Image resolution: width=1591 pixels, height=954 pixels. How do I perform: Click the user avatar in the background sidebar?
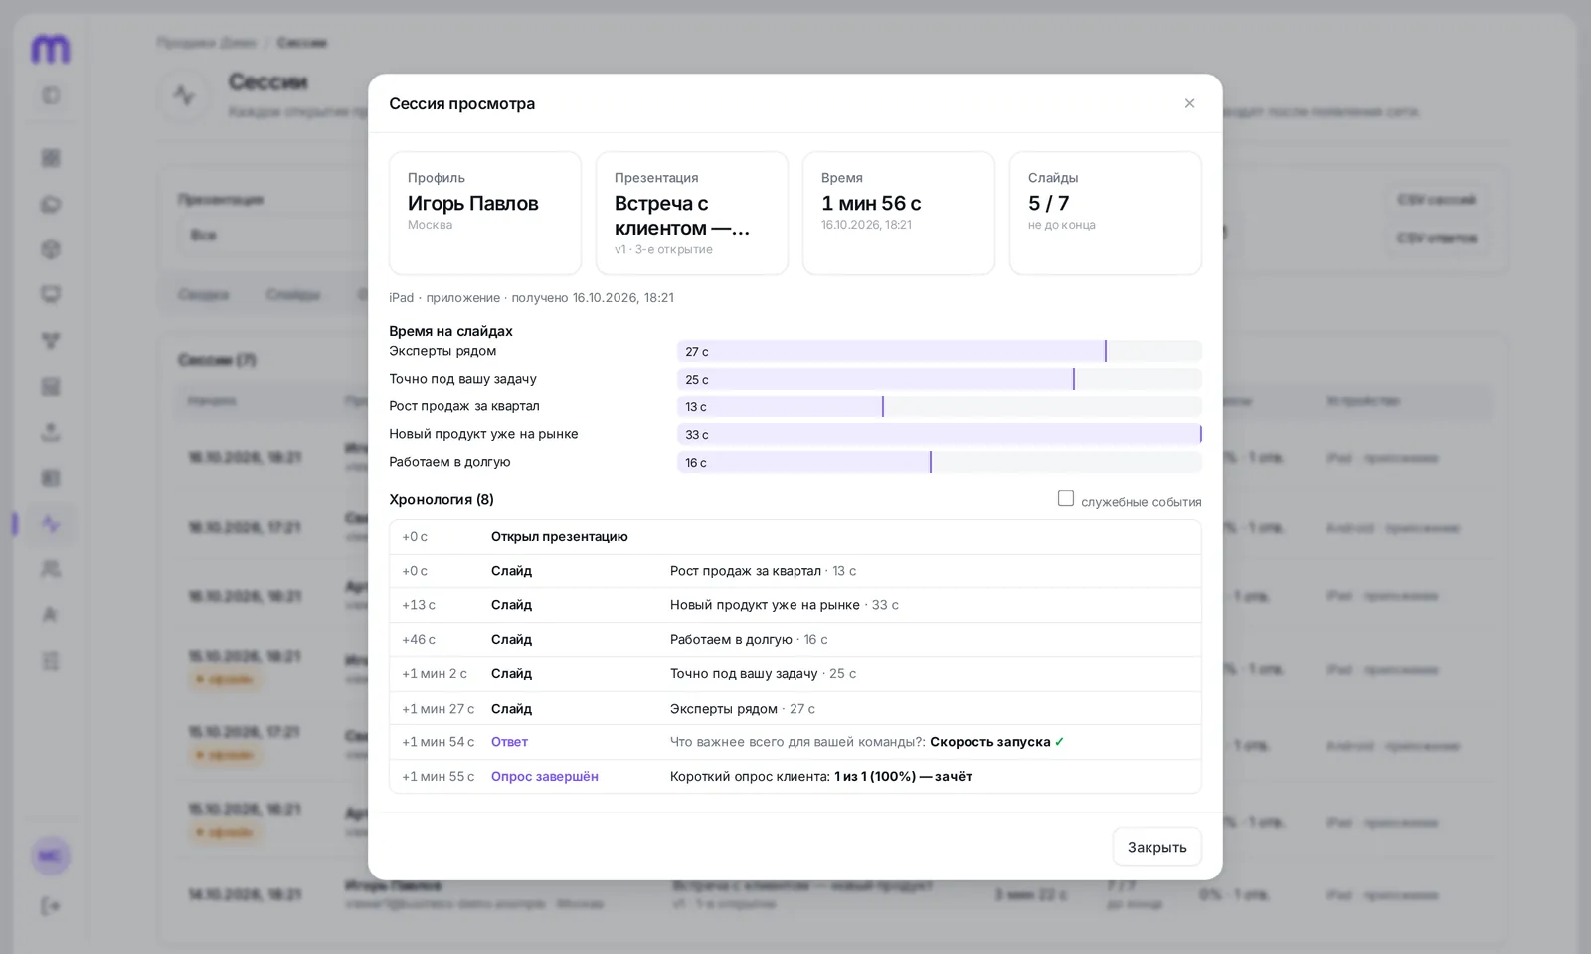click(51, 856)
